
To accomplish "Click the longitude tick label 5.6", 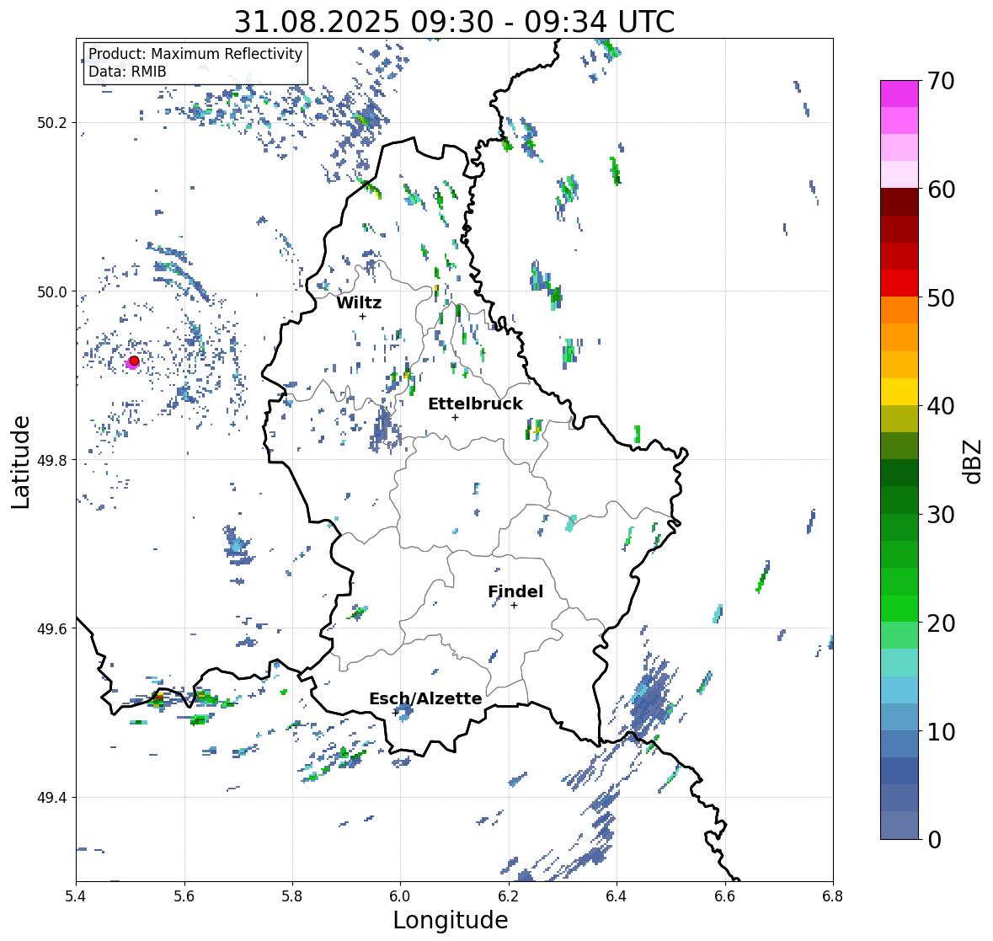I will (184, 896).
